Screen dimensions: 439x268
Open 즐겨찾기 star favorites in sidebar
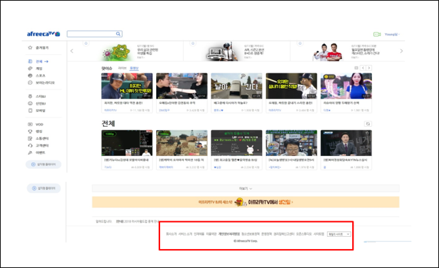tap(39, 47)
